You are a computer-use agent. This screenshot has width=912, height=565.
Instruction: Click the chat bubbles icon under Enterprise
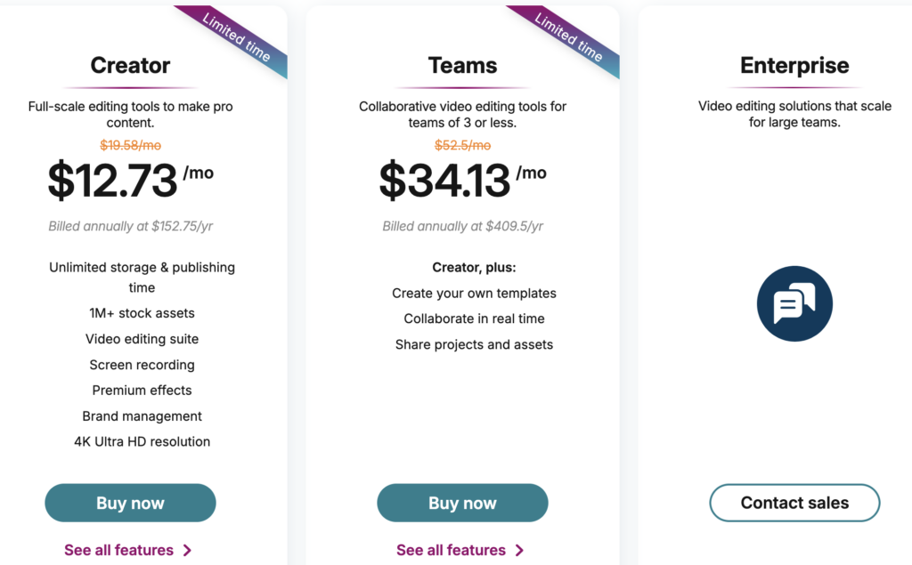tap(794, 304)
